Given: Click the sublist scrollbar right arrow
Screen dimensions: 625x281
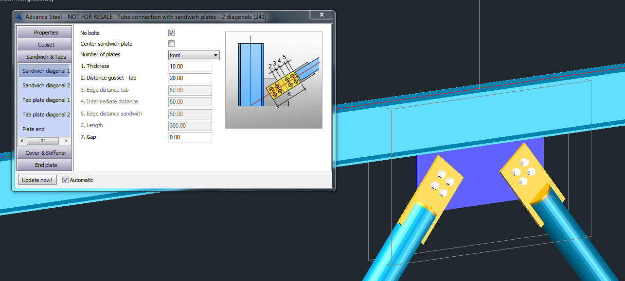Looking at the screenshot, I should point(68,141).
